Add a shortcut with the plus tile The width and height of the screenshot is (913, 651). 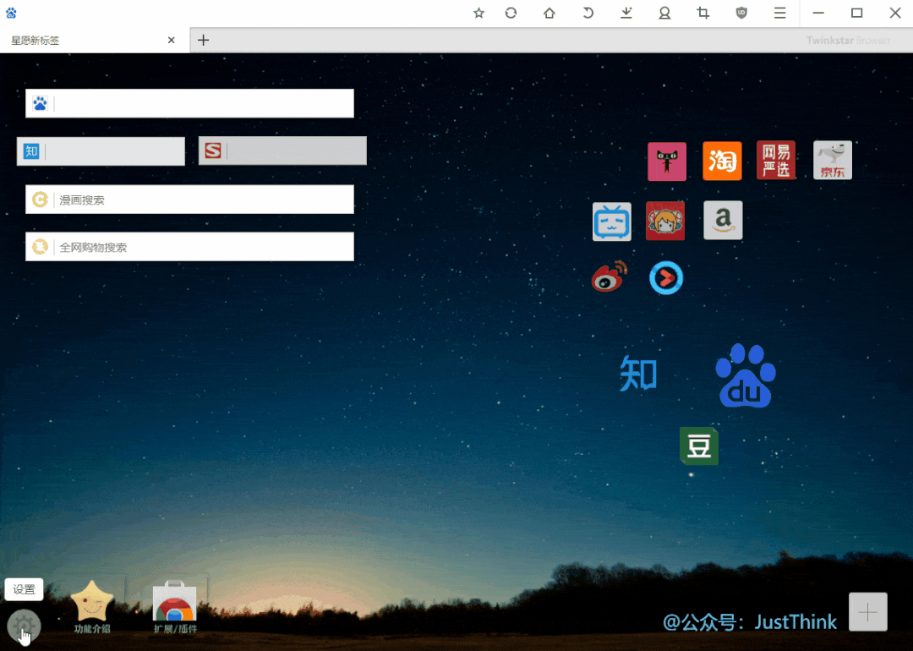click(868, 612)
